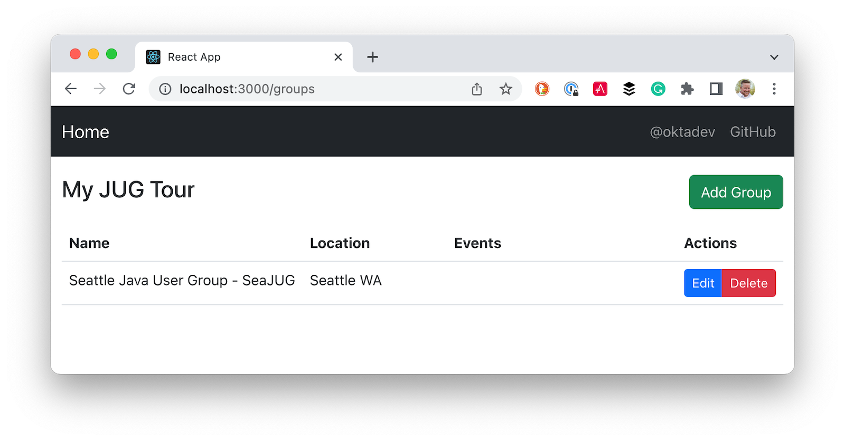Open the Buffer stacked layers extension
Screen dimensions: 845x441
tap(629, 89)
